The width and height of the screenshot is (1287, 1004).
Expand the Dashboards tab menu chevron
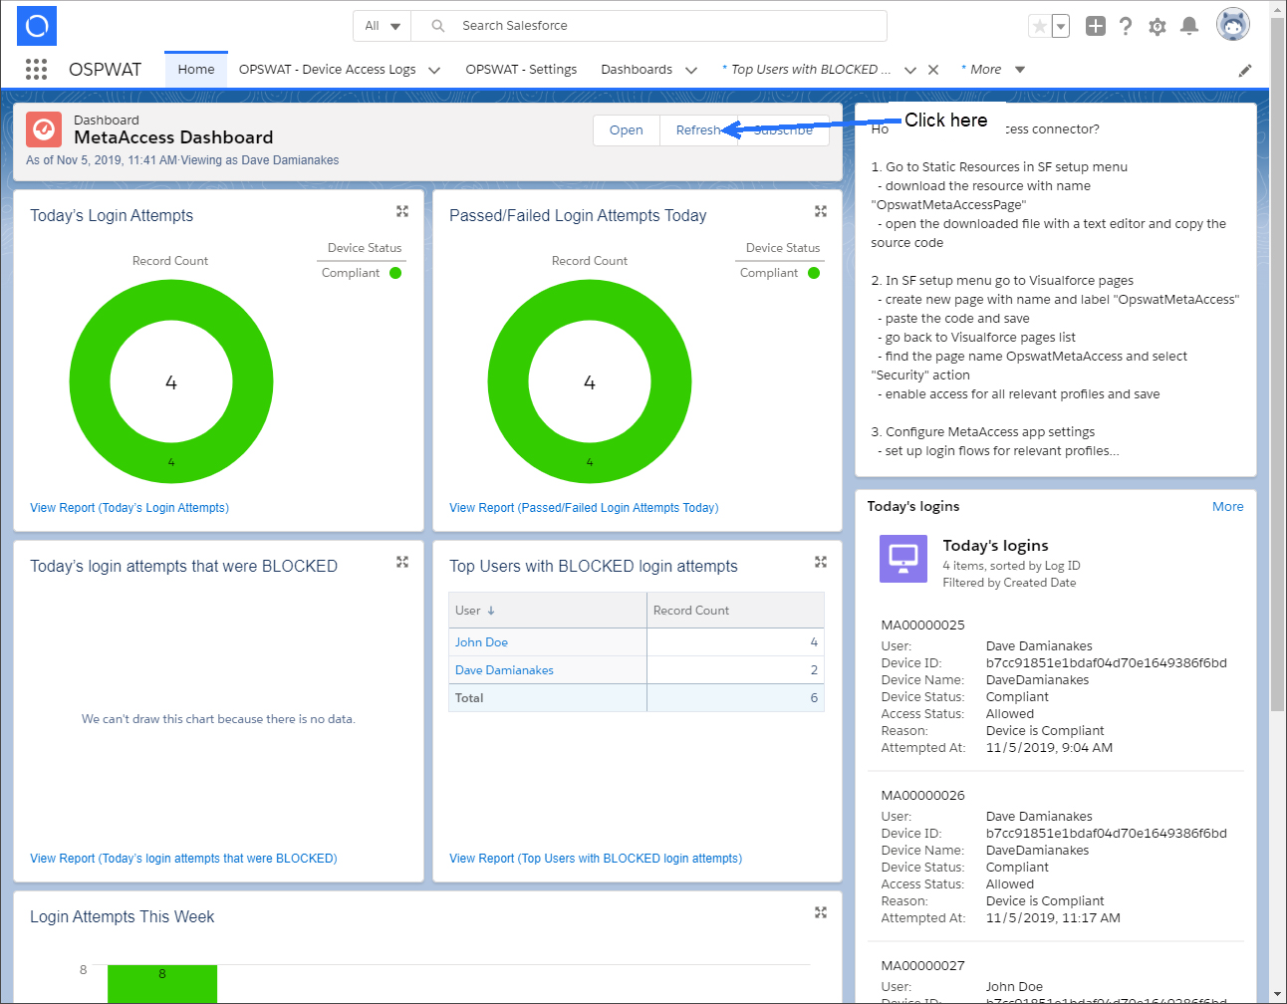(x=691, y=70)
